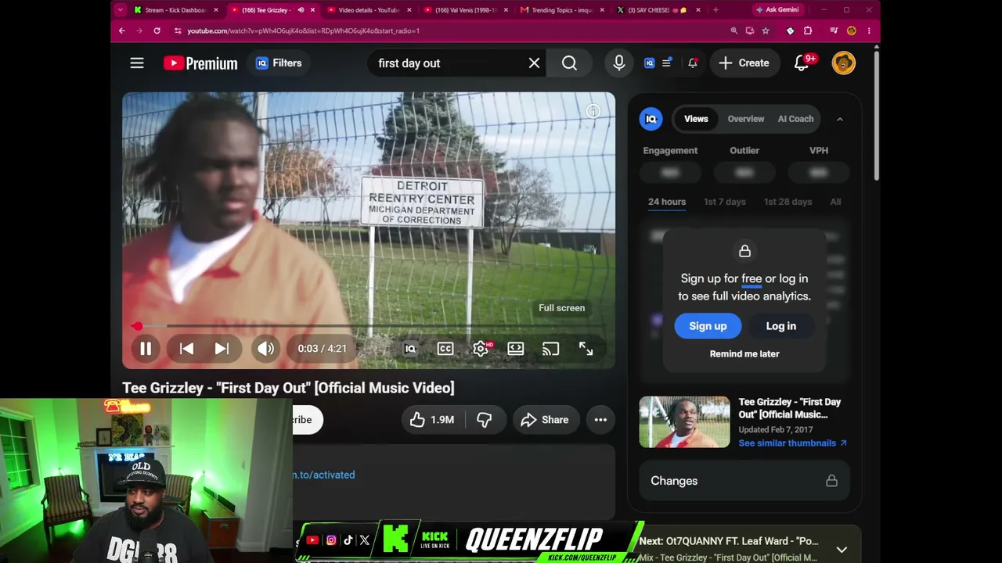1002x563 pixels.
Task: Click the Log in button
Action: tap(780, 326)
